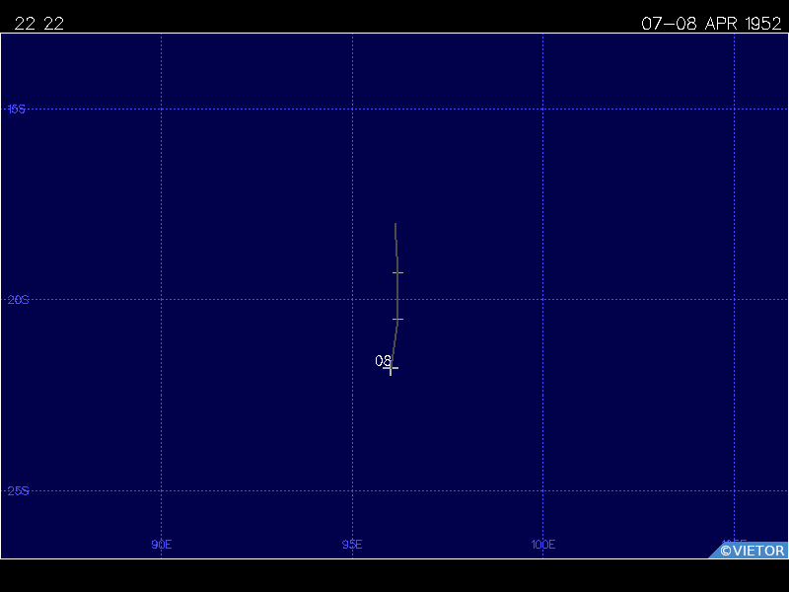Click the 15S latitude label
Image resolution: width=789 pixels, height=592 pixels.
(x=16, y=109)
